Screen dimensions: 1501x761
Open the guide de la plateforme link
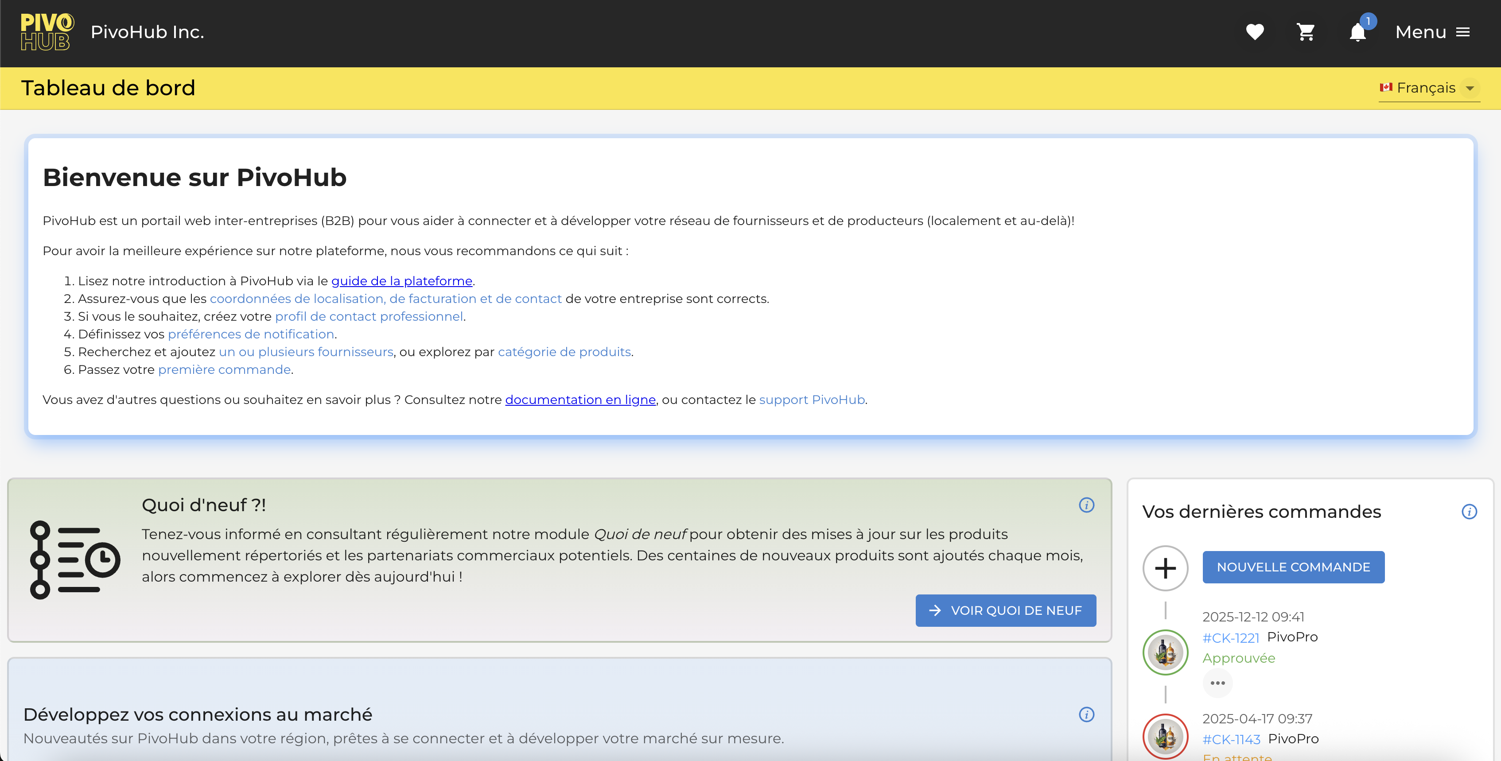click(x=401, y=281)
